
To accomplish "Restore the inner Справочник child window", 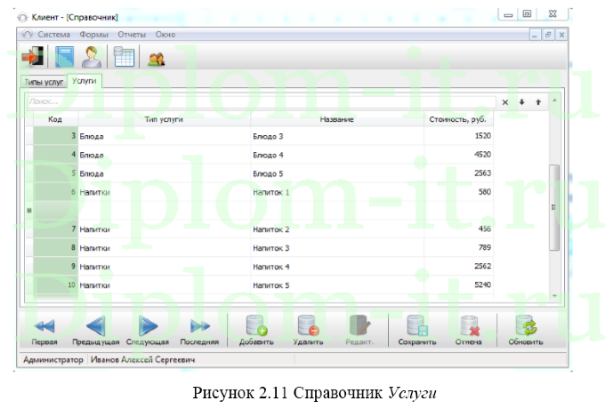I will pos(548,35).
